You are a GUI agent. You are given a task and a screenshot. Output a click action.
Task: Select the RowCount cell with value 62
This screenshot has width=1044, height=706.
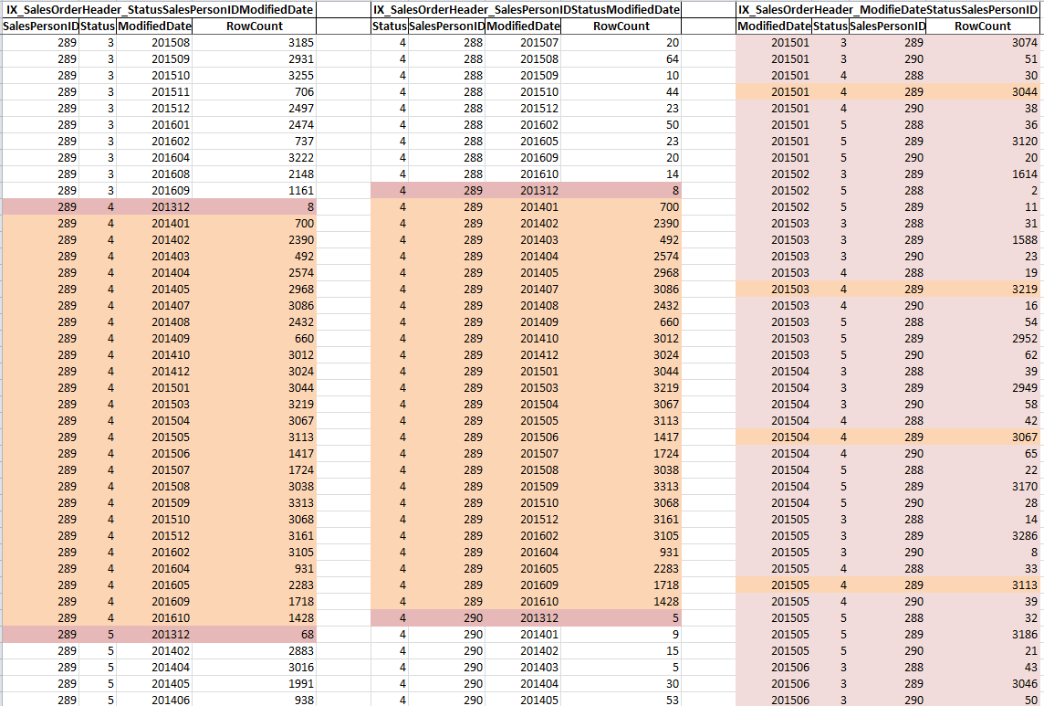pos(983,354)
